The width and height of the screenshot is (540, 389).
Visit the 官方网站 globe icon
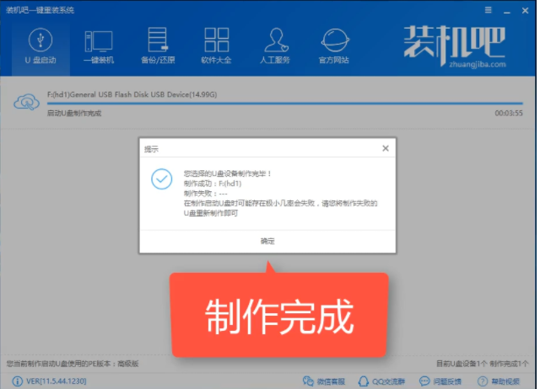(x=336, y=46)
